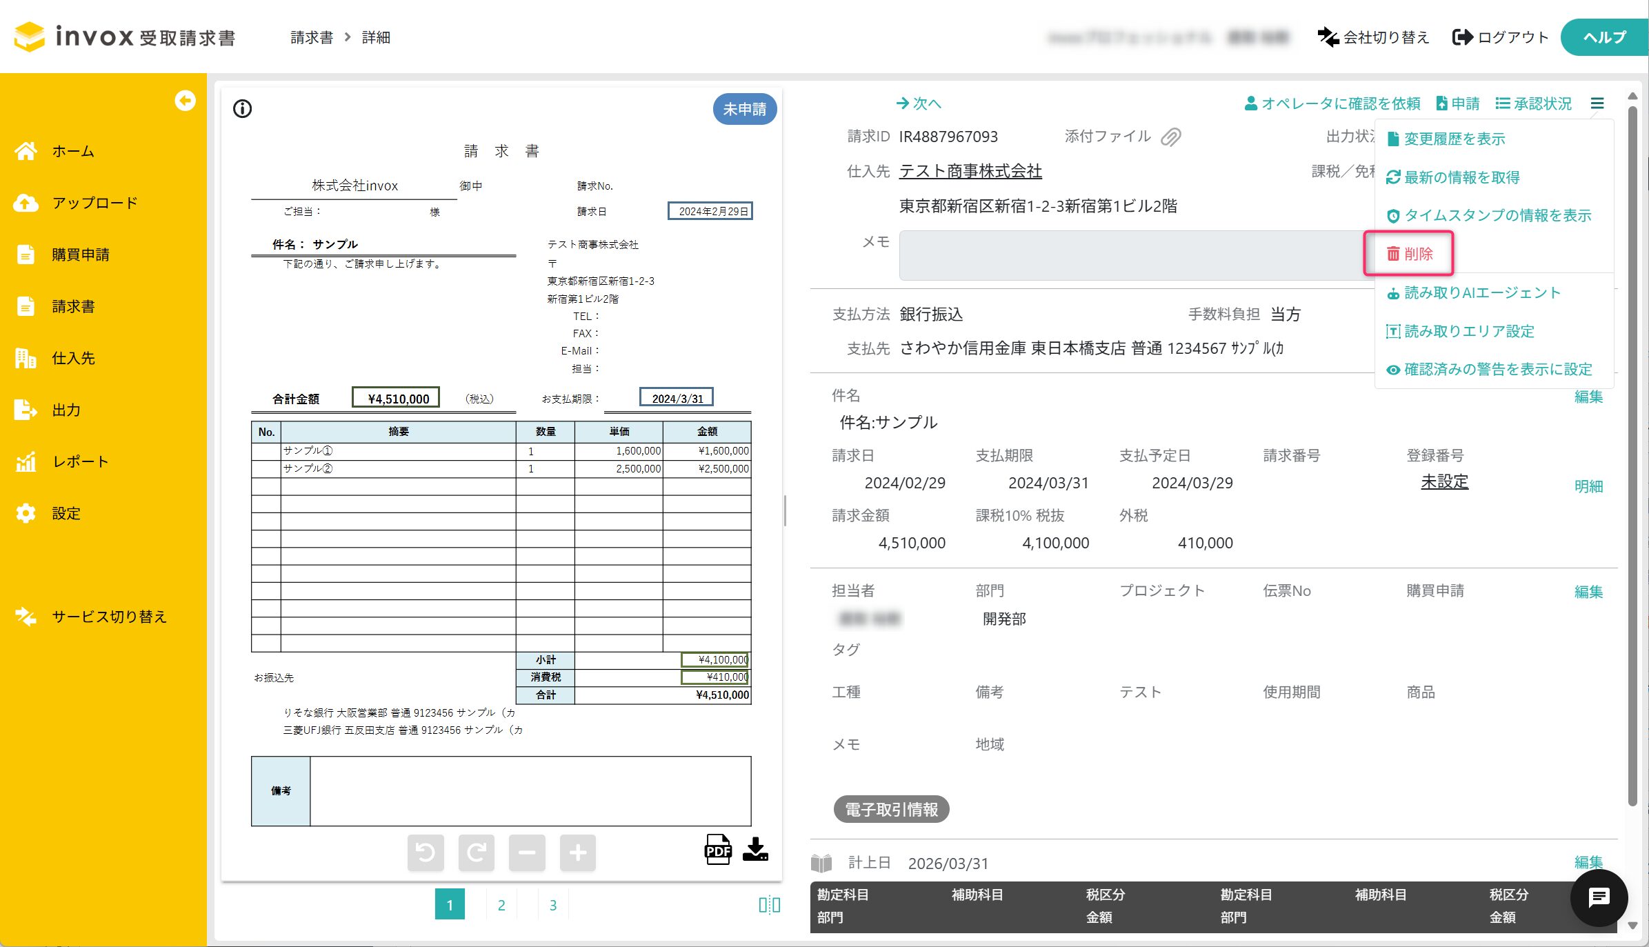Select 削除 from the dropdown menu
The image size is (1649, 947).
[1410, 254]
